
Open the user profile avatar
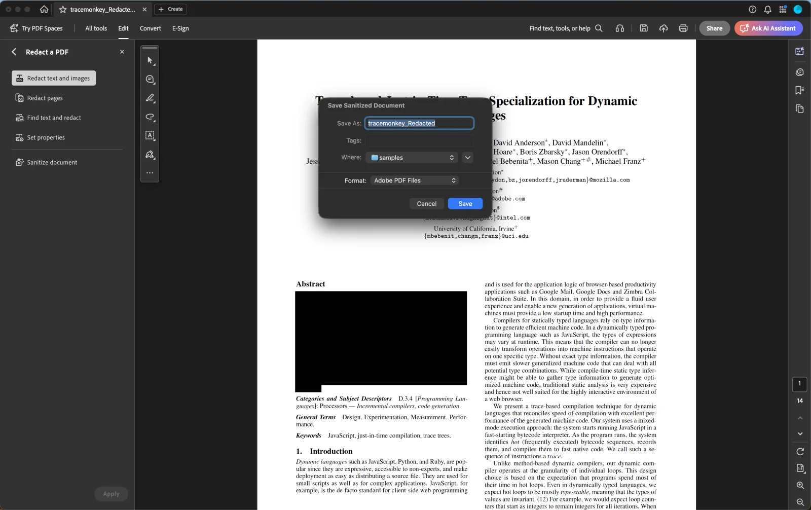798,9
